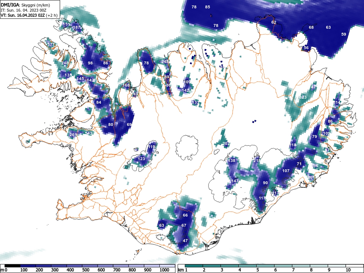Click the '1000' label on the meter legend
364x273 pixels.
click(165, 270)
